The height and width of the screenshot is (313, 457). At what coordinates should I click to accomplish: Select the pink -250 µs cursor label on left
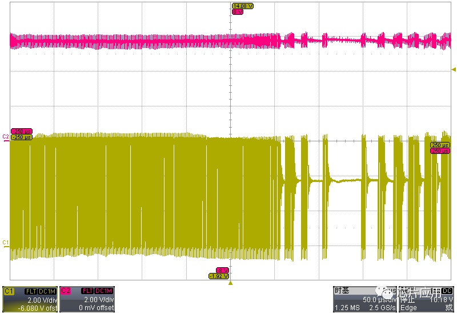[x=22, y=131]
